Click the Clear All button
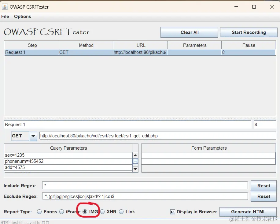This screenshot has height=224, width=280. (189, 32)
